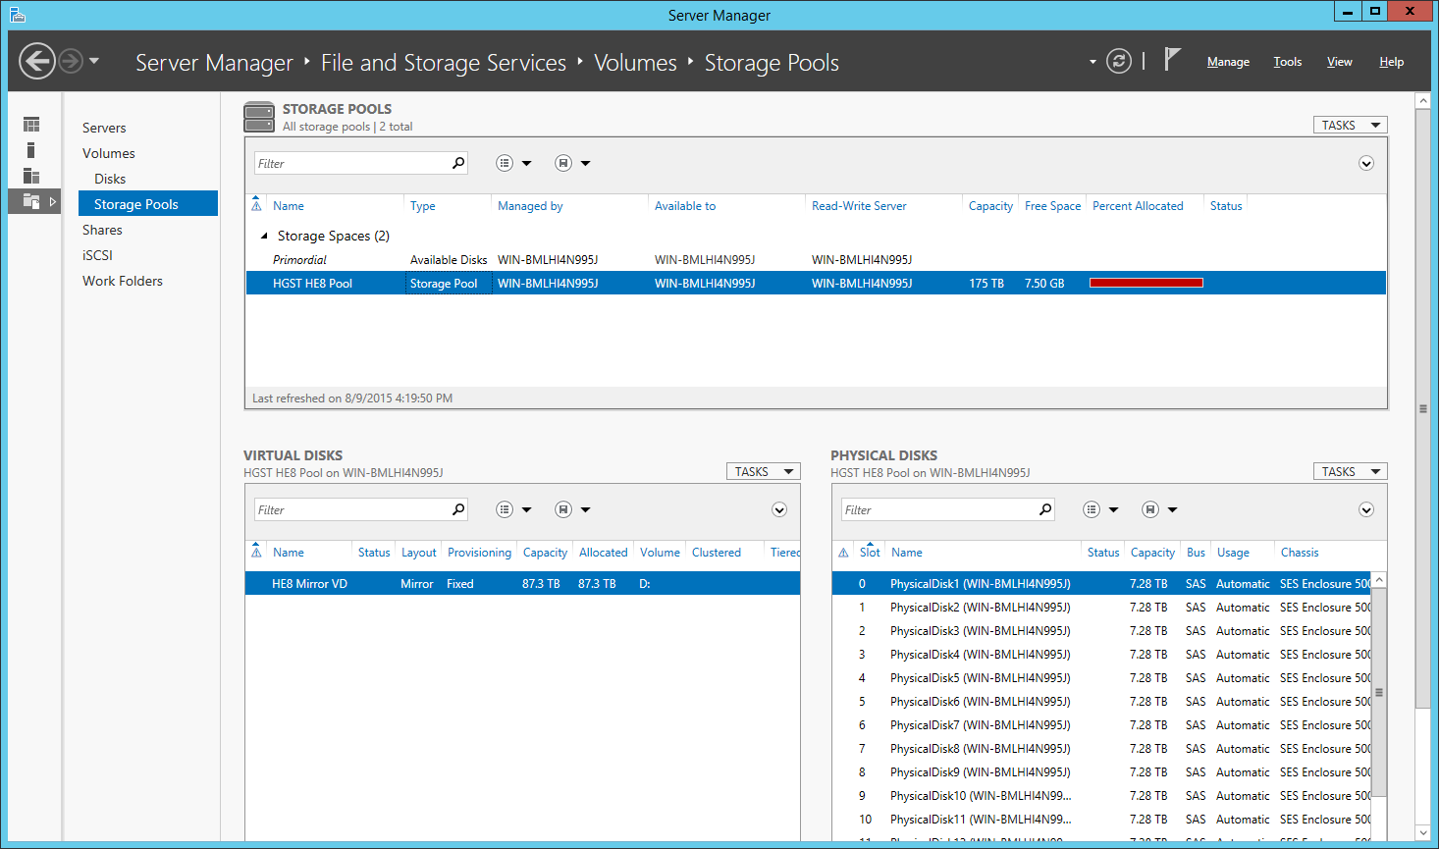Open the Storage Pools TASKS dropdown
Viewport: 1439px width, 849px height.
[x=1351, y=125]
